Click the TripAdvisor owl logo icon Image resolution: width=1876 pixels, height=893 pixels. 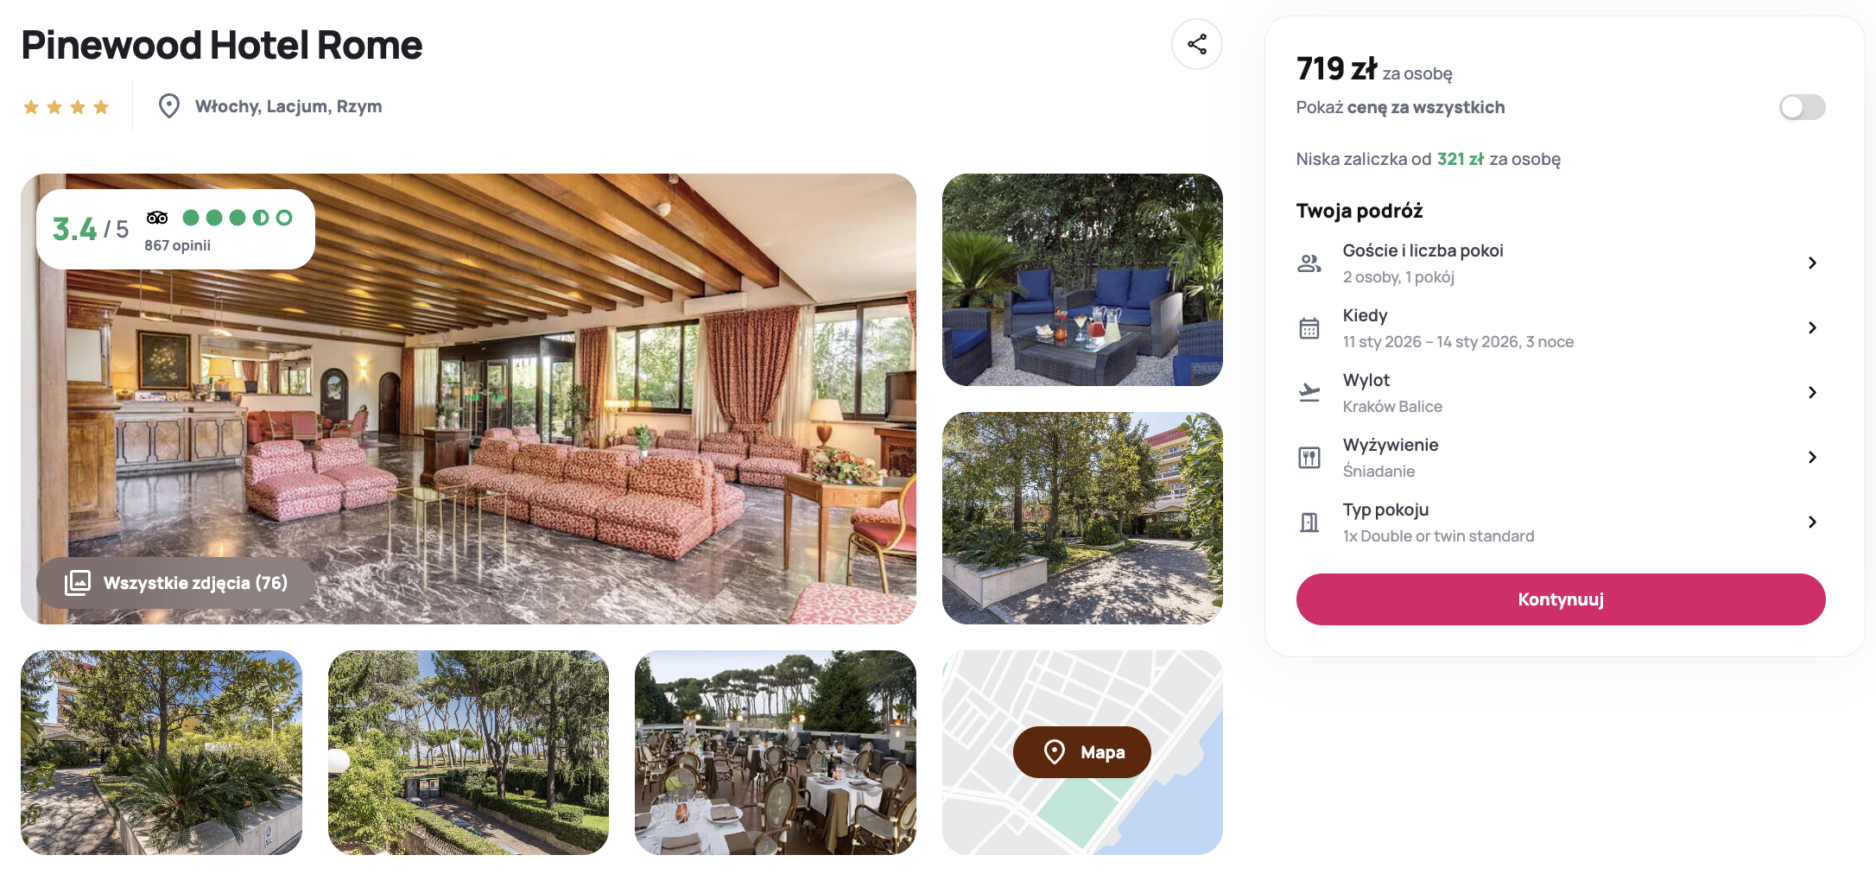point(157,218)
